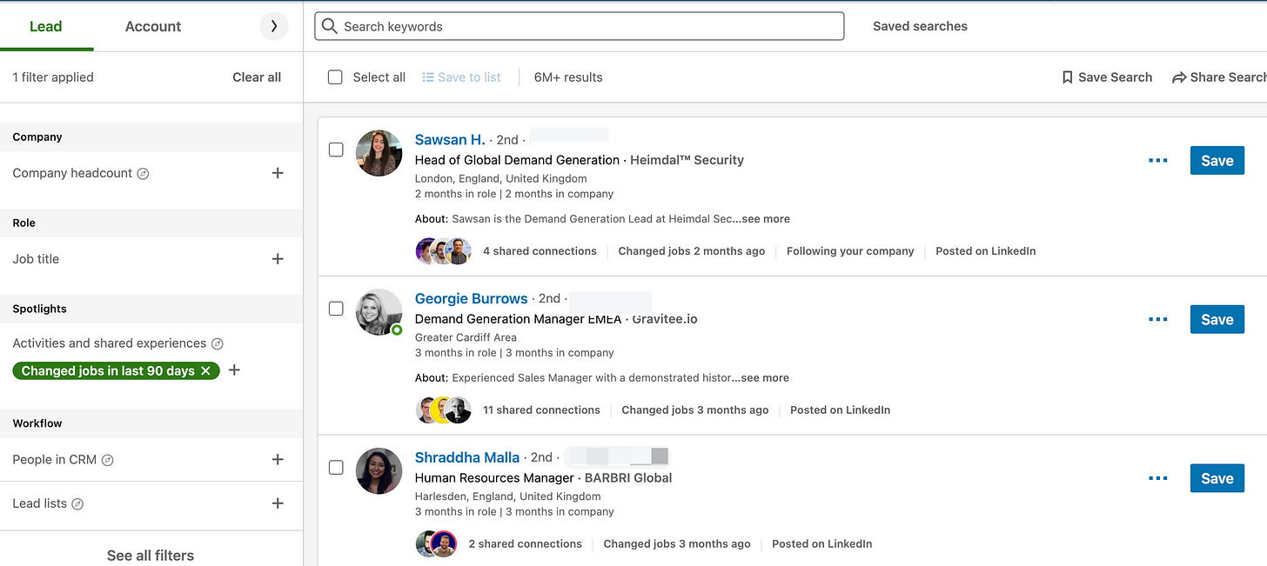Check the Select all checkbox
Screen dimensions: 1267x566
coord(335,77)
